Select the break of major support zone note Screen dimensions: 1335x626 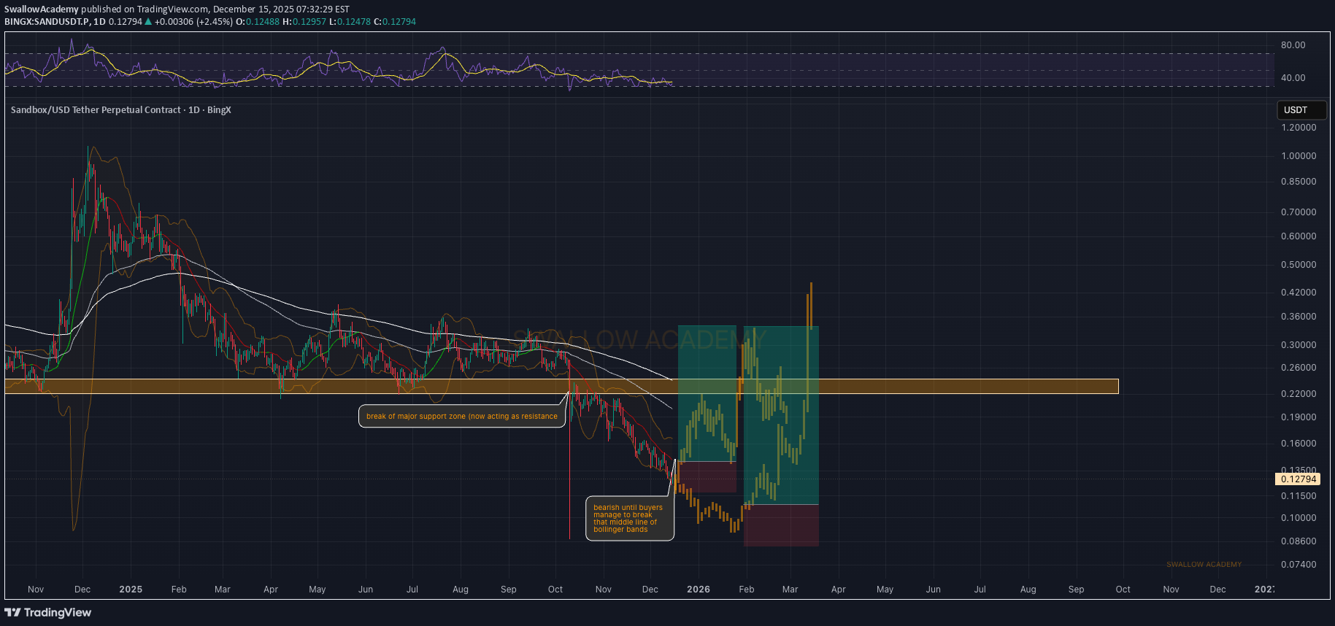pos(461,417)
